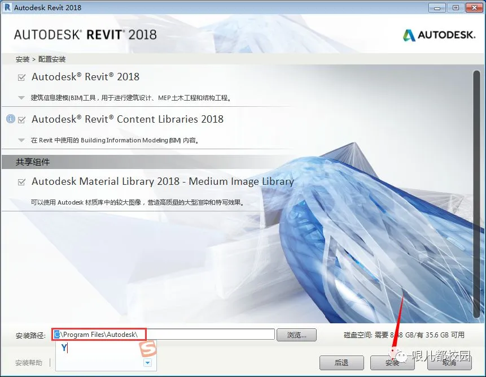This screenshot has width=486, height=377.
Task: Click the Revit icon in the title bar
Action: point(7,7)
